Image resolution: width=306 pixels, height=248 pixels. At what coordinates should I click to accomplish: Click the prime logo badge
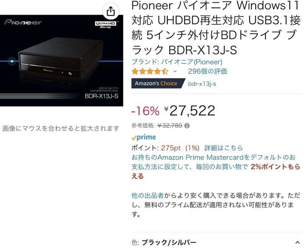point(144,137)
